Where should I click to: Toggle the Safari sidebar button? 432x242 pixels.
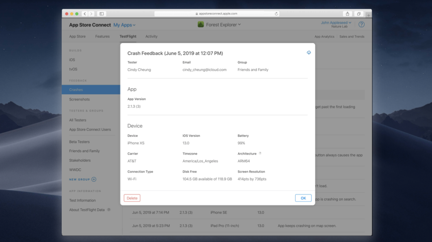(x=102, y=14)
